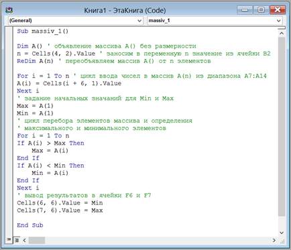Close the Книга1 code window
Image resolution: width=291 pixels, height=250 pixels.
[278, 10]
